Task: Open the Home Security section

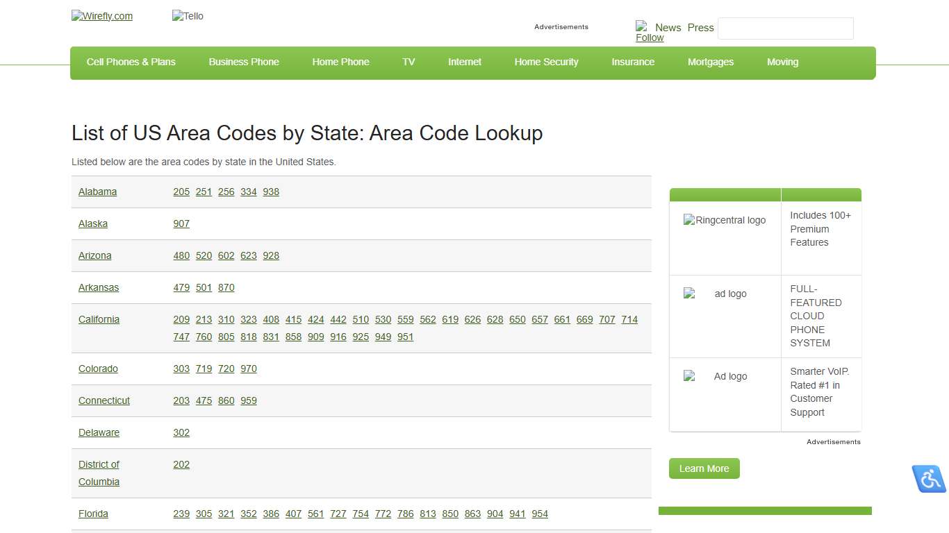Action: click(546, 62)
